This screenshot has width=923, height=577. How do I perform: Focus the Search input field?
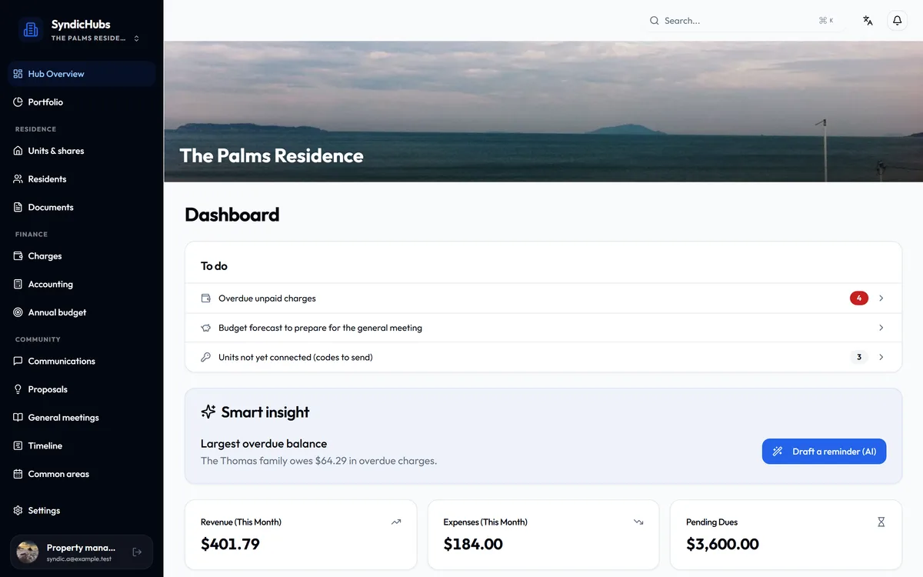(x=745, y=21)
